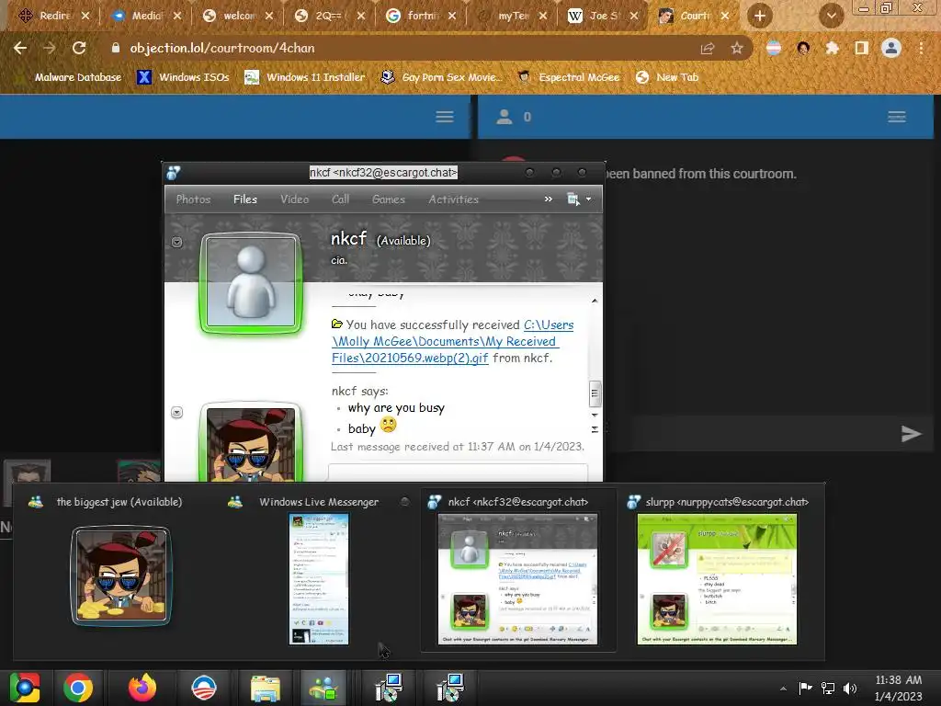This screenshot has width=941, height=706.
Task: Click the chat history scrollbar thumb
Action: 595,393
